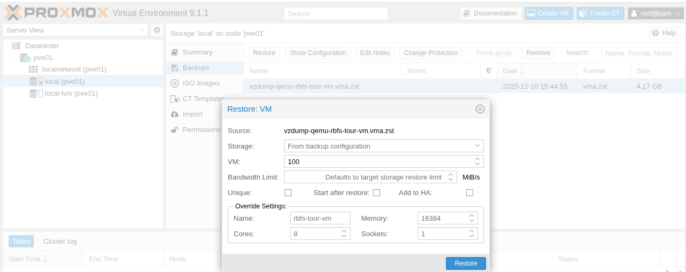Click the ISO Images disc icon
Image resolution: width=686 pixels, height=272 pixels.
174,83
